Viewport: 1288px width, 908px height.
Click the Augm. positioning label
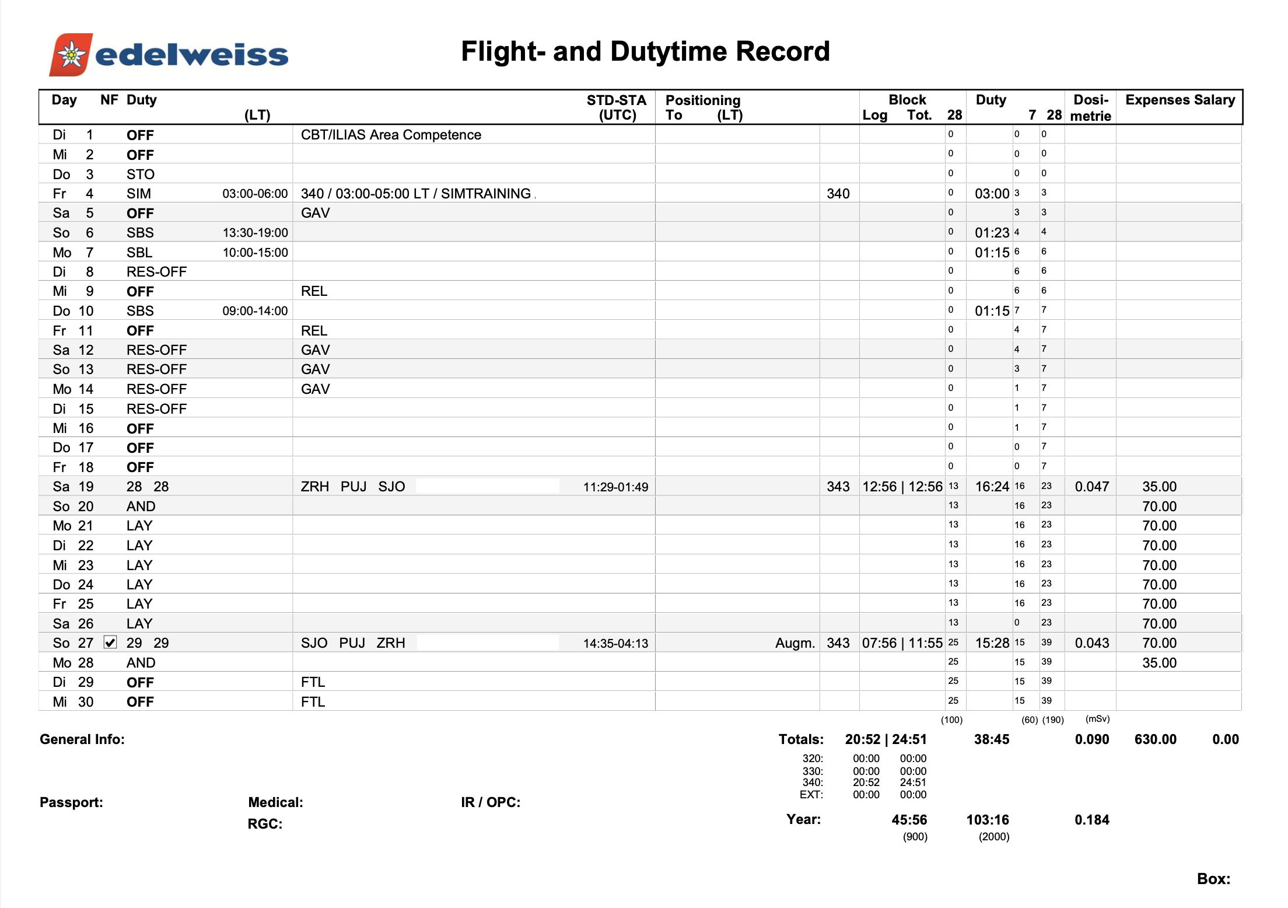[794, 643]
